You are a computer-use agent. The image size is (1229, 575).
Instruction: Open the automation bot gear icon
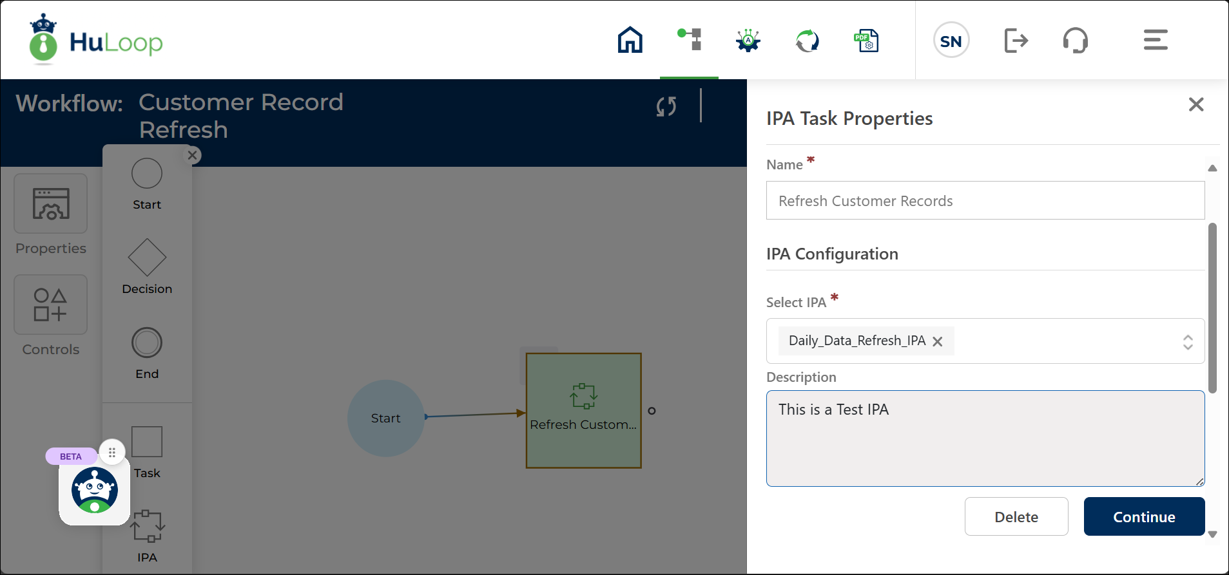click(x=748, y=41)
